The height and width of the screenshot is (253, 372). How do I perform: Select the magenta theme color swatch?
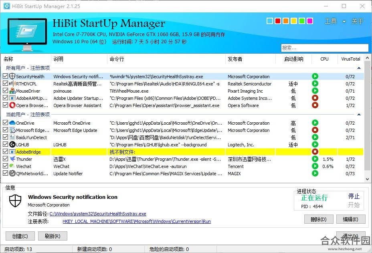tap(310, 21)
